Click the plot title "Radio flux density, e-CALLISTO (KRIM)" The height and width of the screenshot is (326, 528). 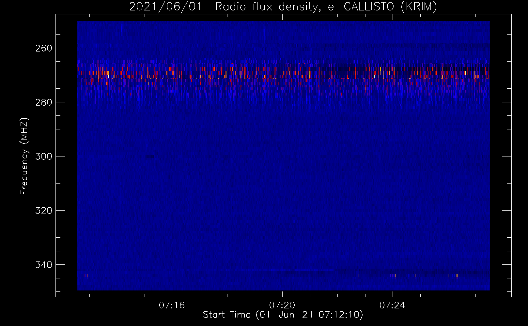click(x=326, y=7)
